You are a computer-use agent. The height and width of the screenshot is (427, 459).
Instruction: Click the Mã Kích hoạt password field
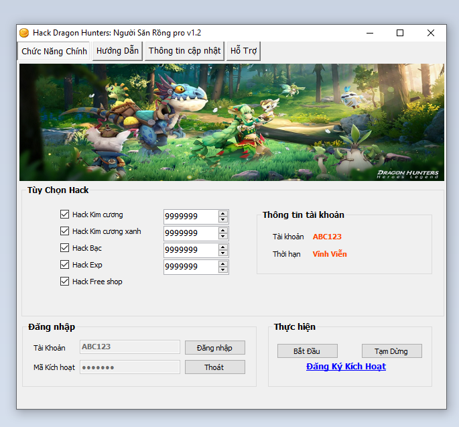click(x=130, y=367)
